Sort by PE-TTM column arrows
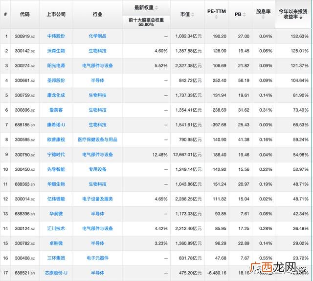 tap(216, 18)
